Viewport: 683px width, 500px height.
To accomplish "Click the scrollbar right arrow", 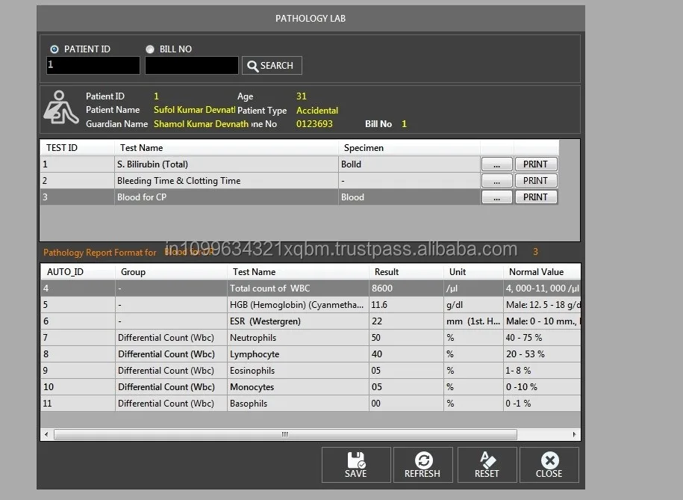I will (574, 434).
